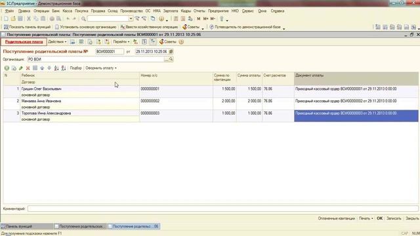Click the M- memory subtract button

click(x=213, y=19)
